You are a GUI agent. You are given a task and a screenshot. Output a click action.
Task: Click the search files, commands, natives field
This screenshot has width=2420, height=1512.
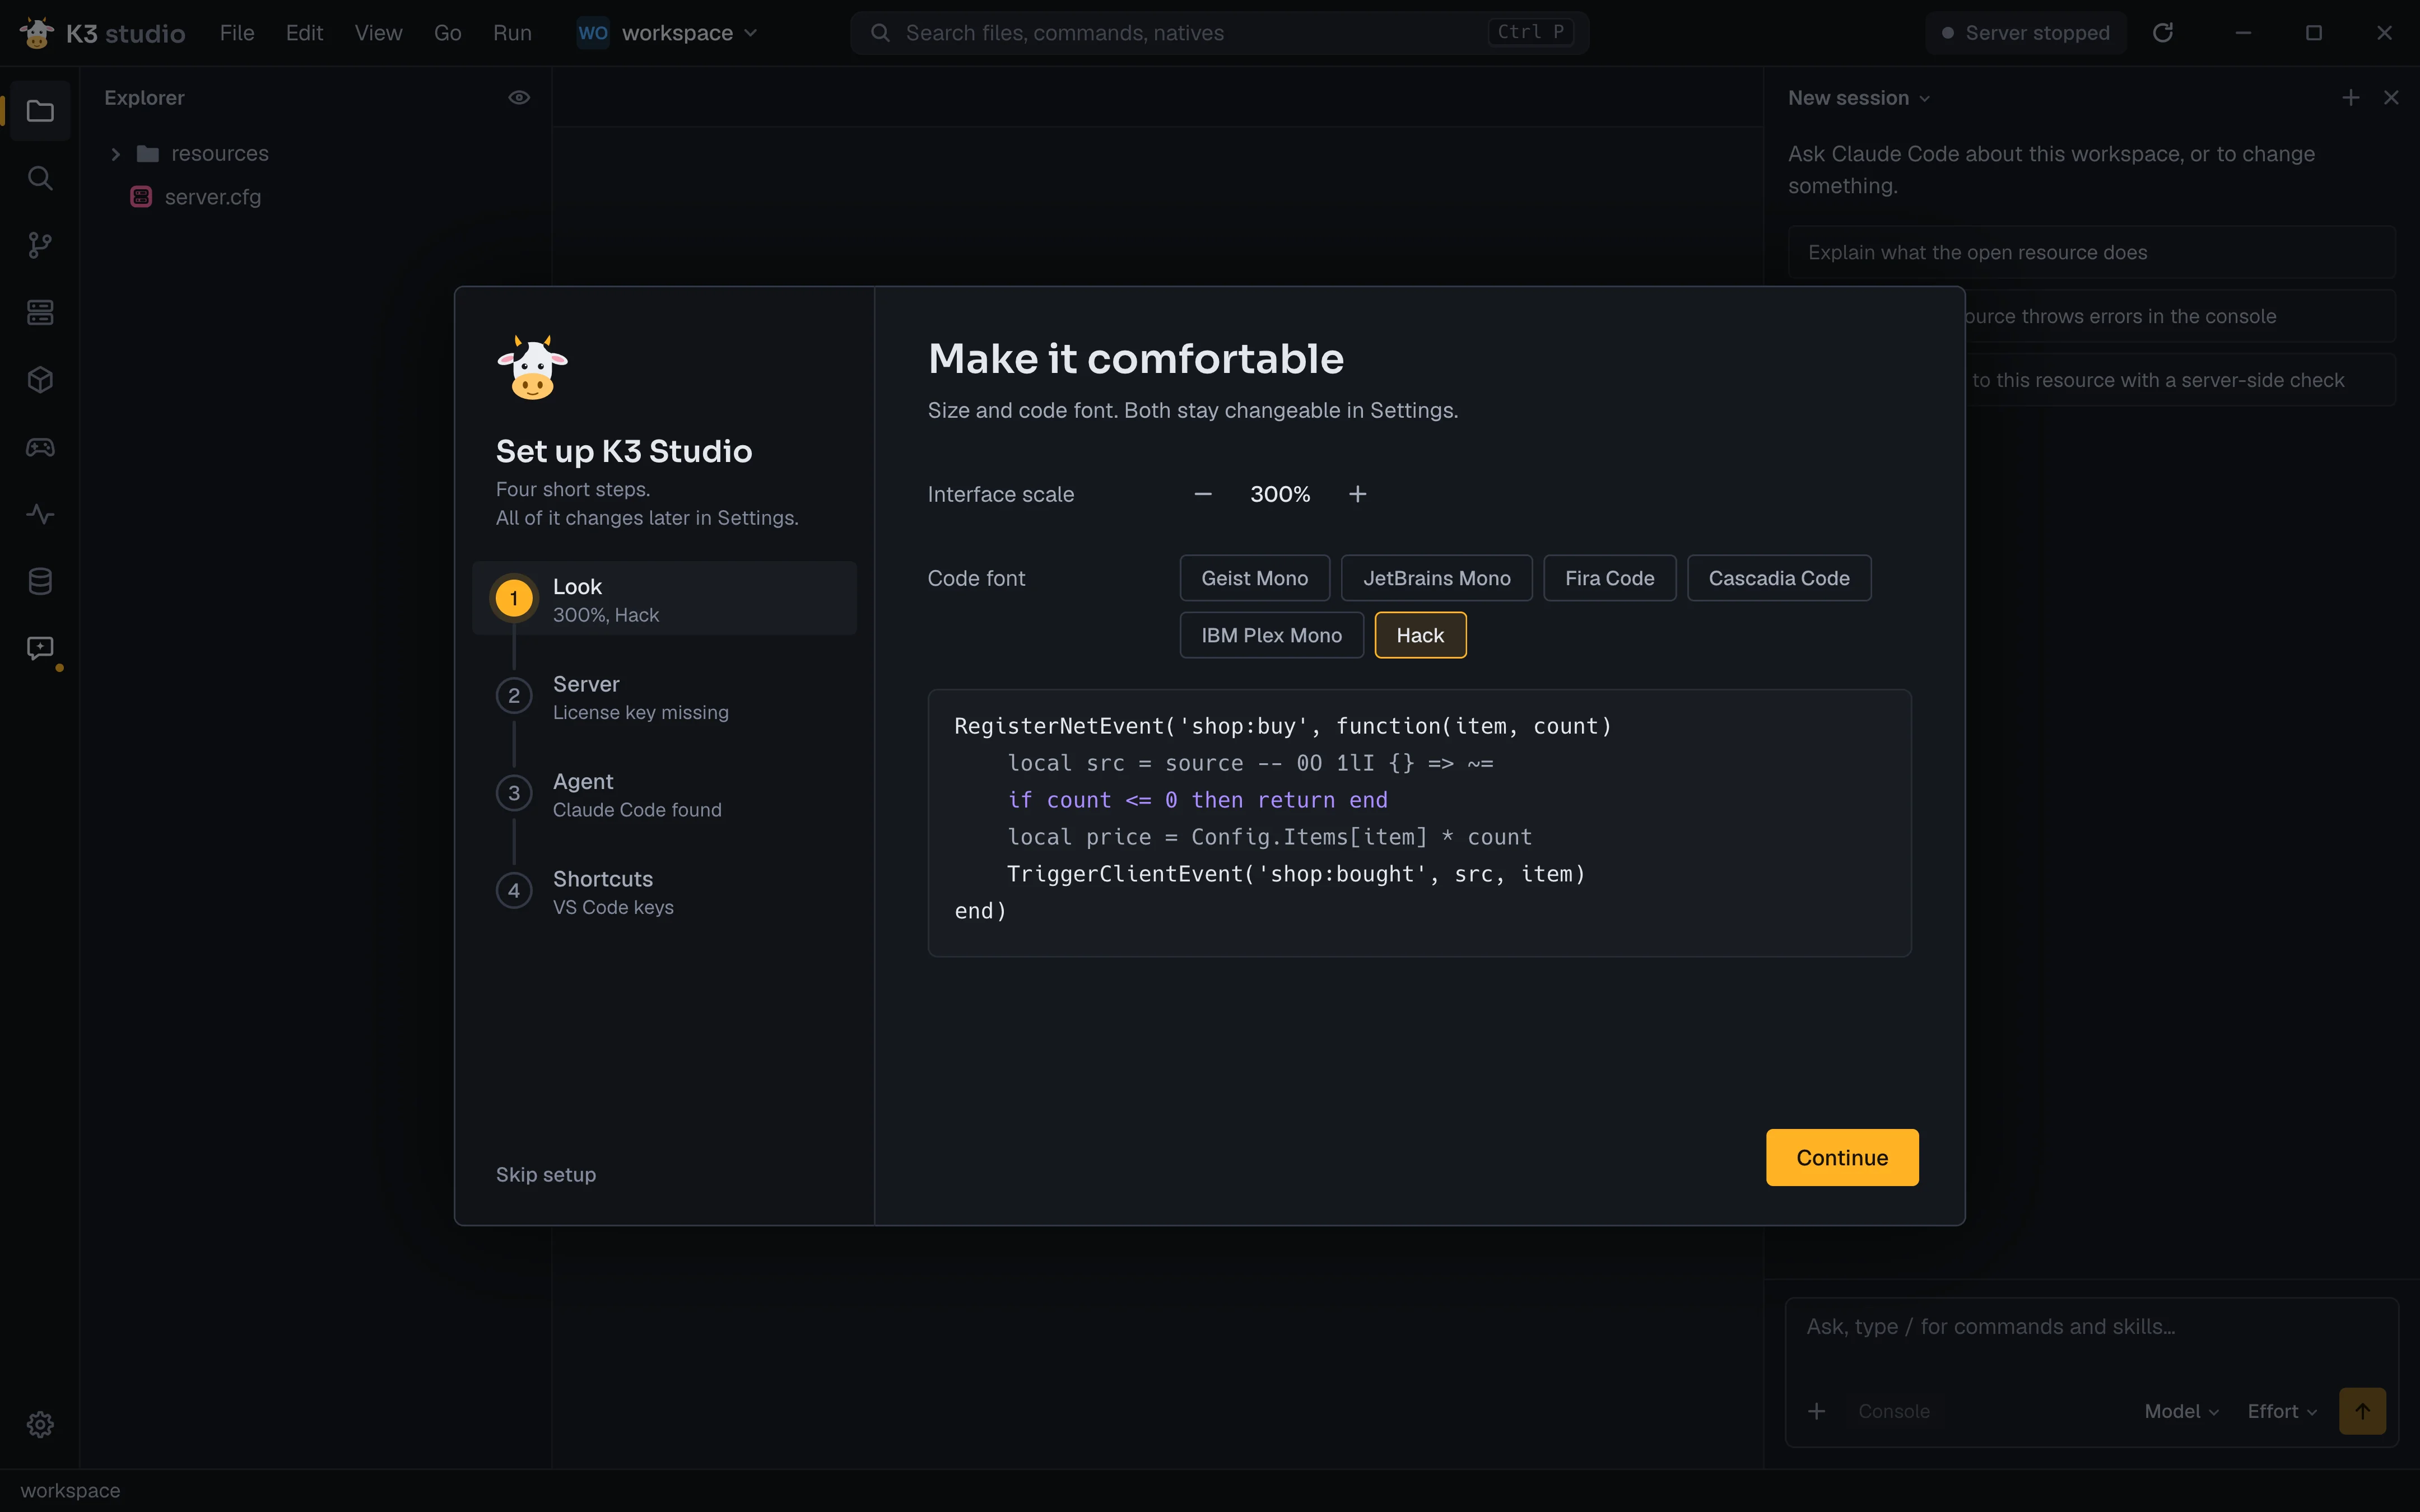1219,33
